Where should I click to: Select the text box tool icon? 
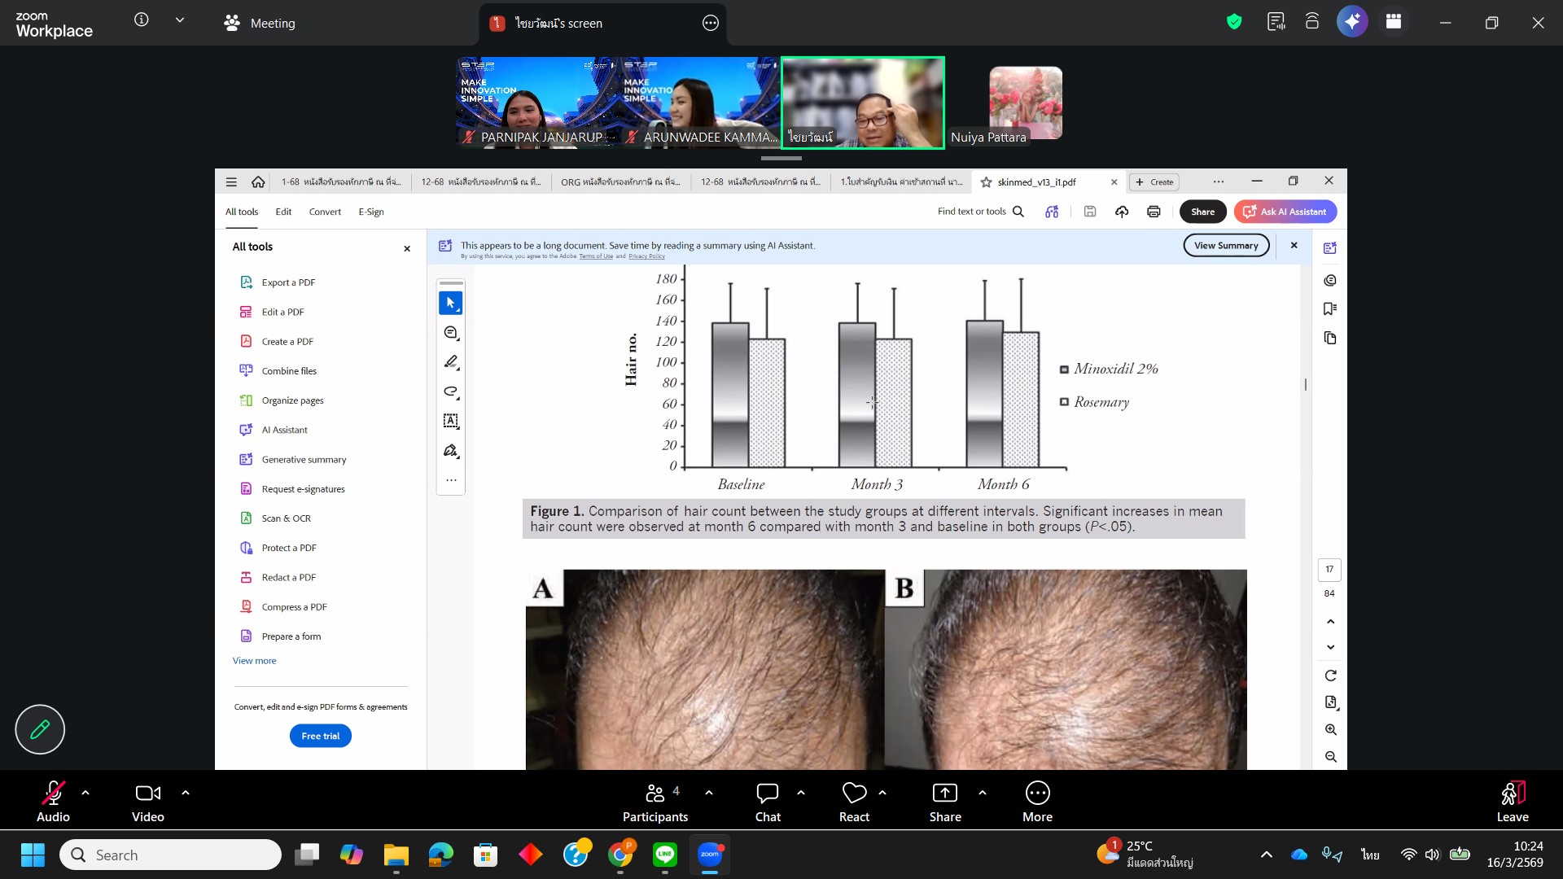coord(450,421)
